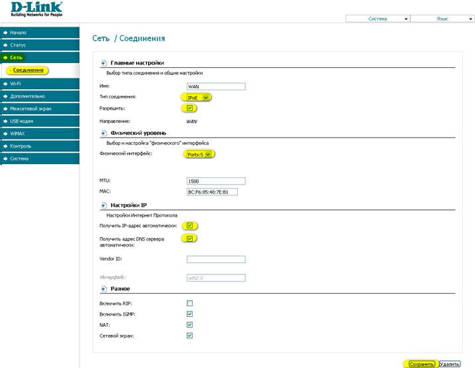
Task: Click the arrow icon beside Настройки IP
Action: point(104,205)
